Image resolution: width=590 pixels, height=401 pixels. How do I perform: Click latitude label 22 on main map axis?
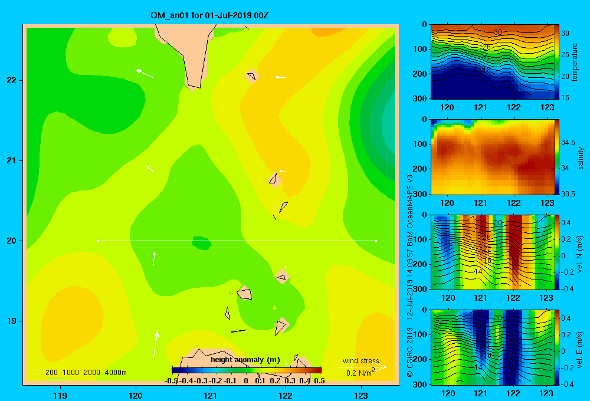point(12,81)
